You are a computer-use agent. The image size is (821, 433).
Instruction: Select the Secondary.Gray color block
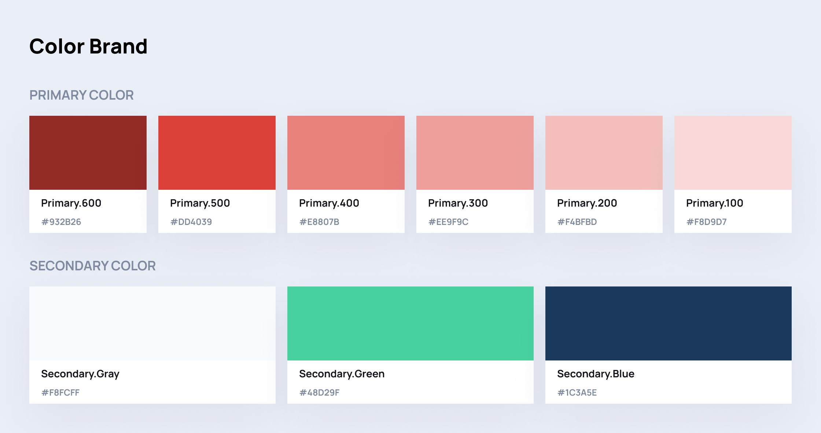(x=152, y=323)
